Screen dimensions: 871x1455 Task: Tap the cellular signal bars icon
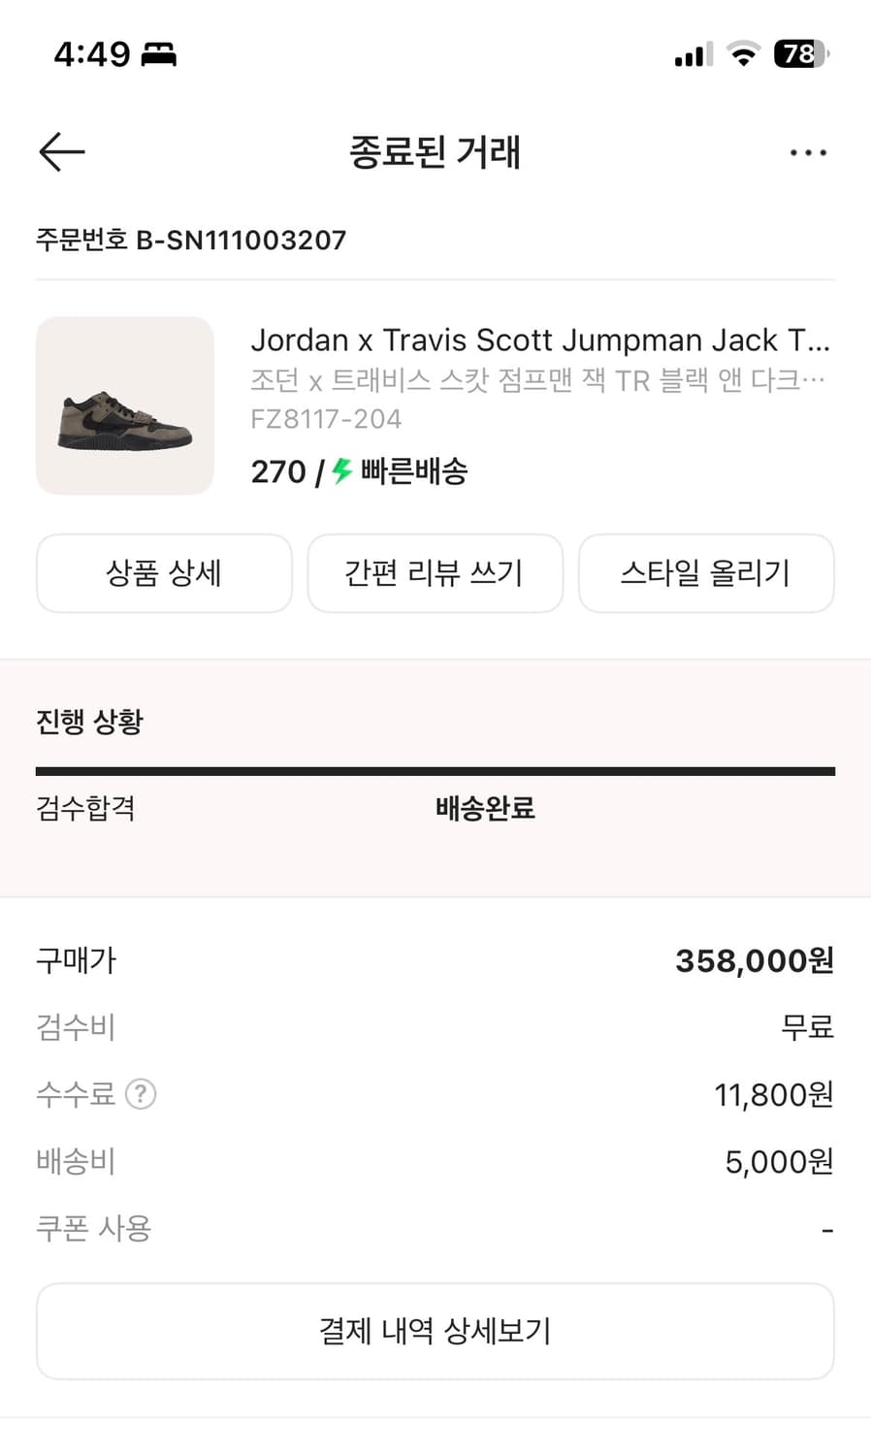coord(693,55)
